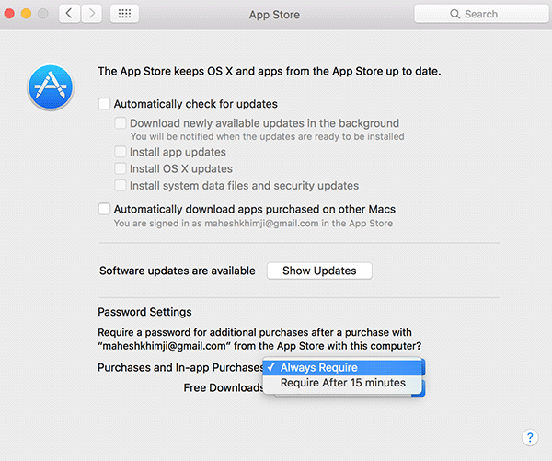Enable Automatically check for updates
The image size is (552, 461).
click(104, 104)
